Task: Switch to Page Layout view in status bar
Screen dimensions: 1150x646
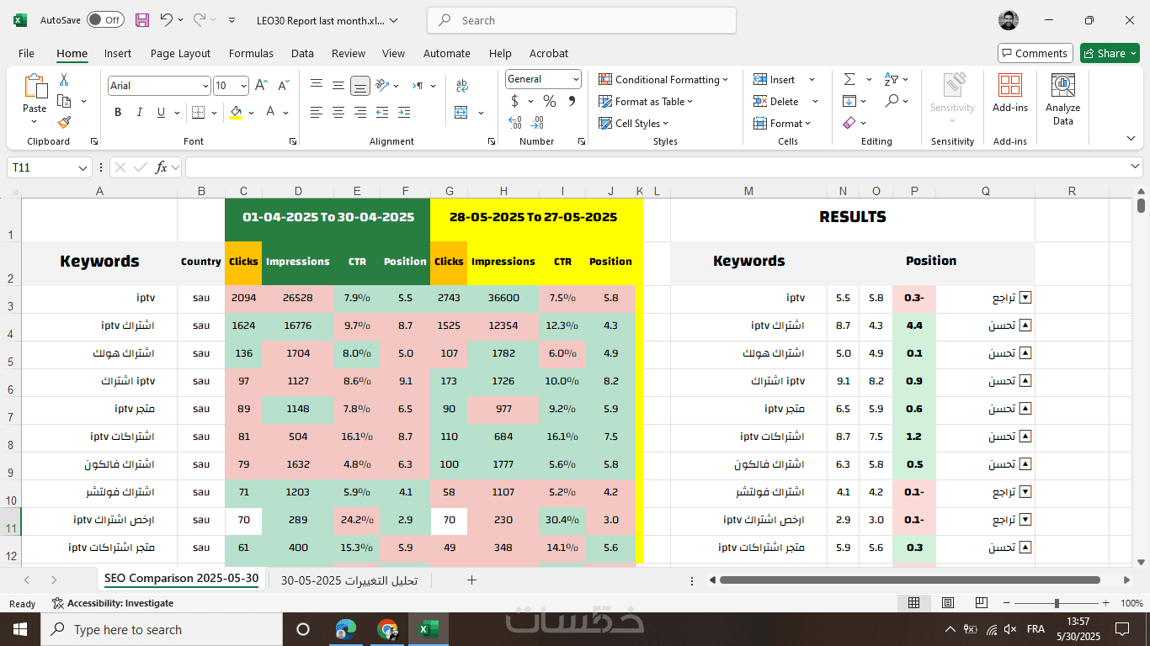Action: 948,603
